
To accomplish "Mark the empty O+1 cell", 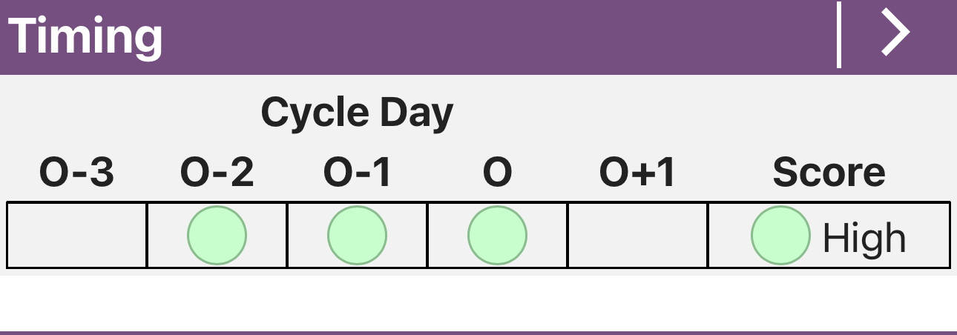I will pos(638,236).
